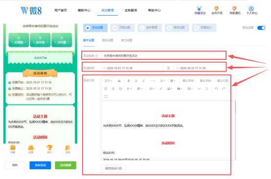
Task: Insert a blockquote with the quote icon
Action: pyautogui.click(x=119, y=81)
